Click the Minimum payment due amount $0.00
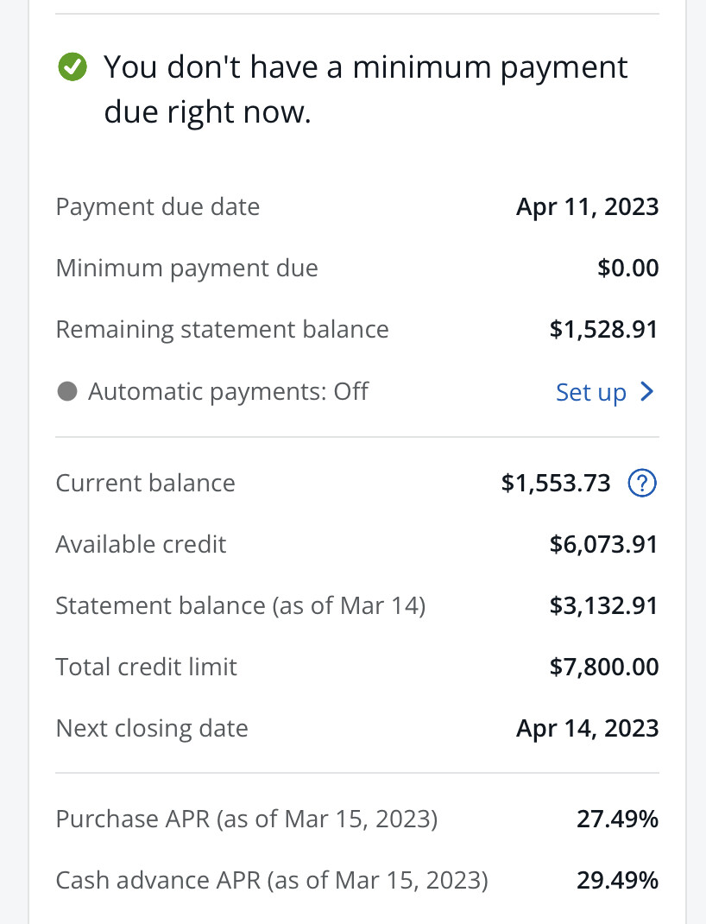The width and height of the screenshot is (706, 924). pos(628,268)
